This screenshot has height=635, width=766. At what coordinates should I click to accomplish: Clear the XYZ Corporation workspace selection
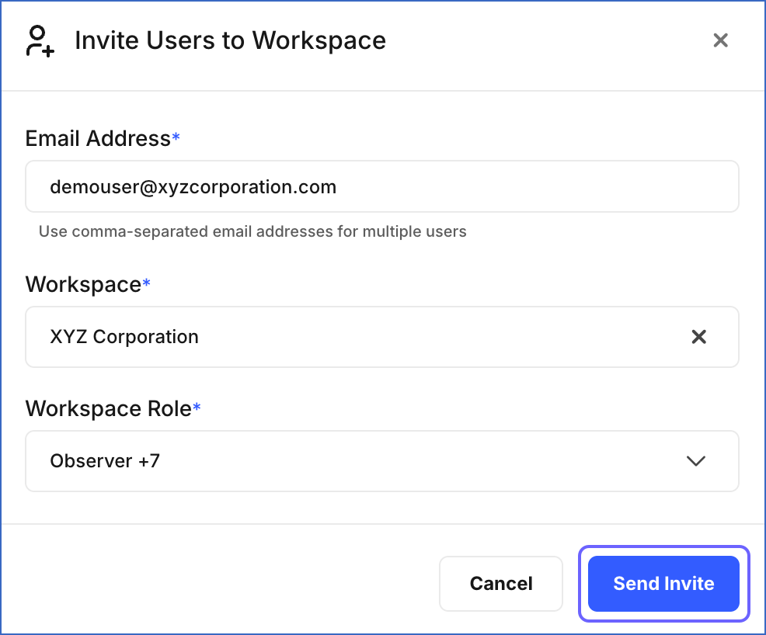(x=699, y=337)
